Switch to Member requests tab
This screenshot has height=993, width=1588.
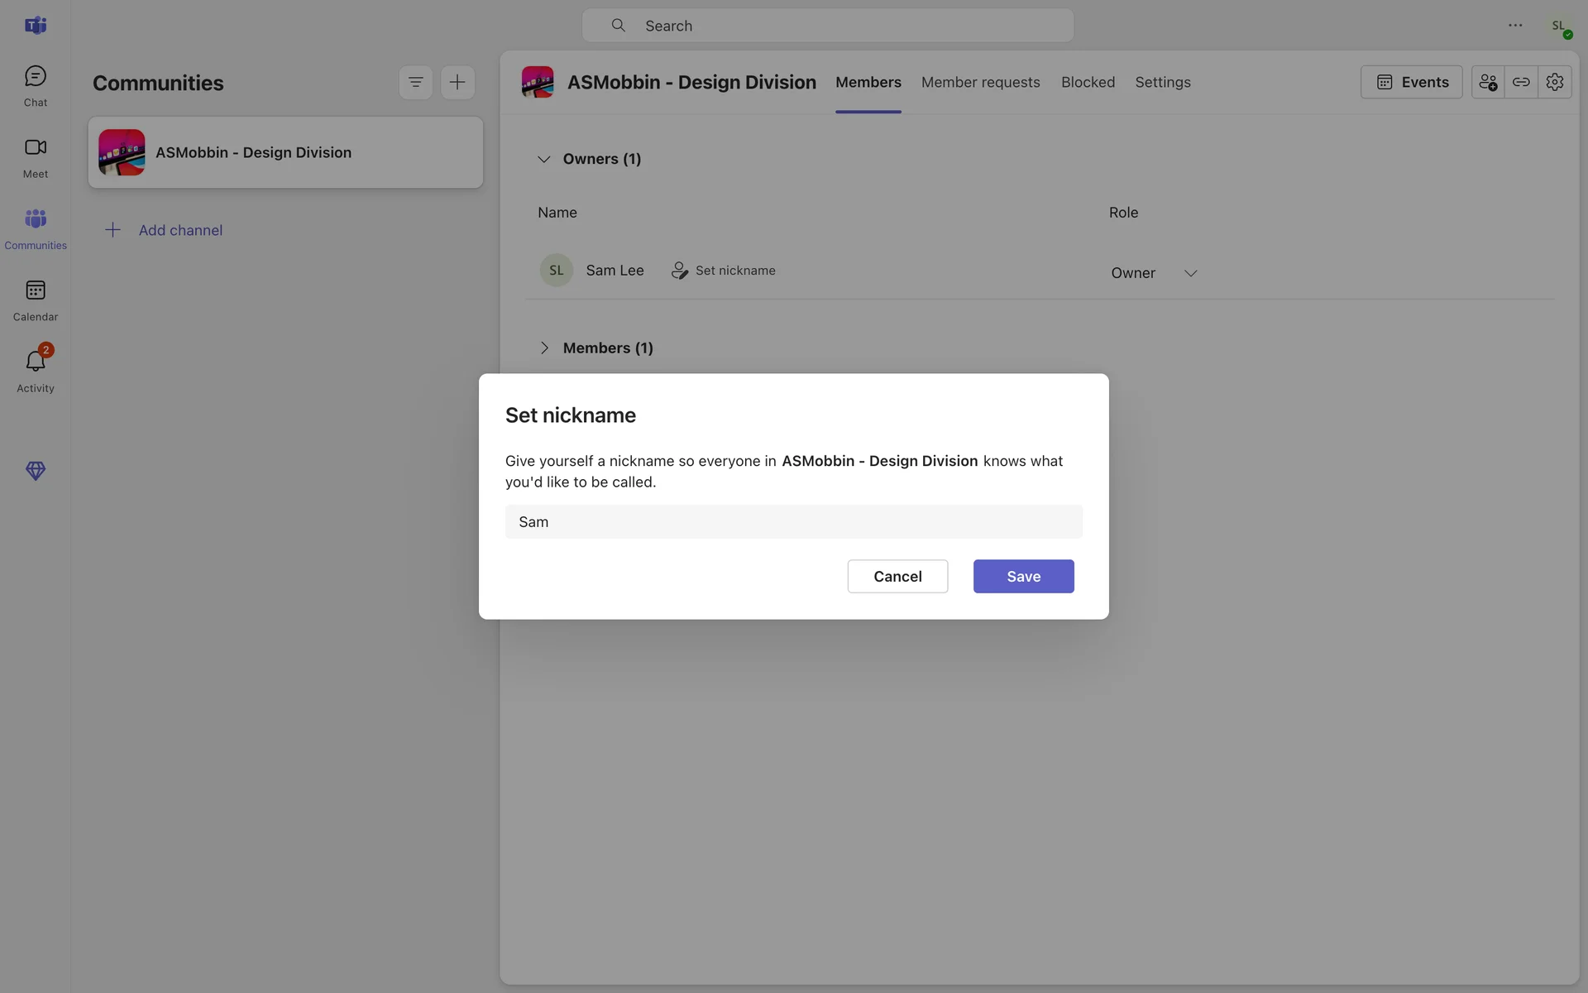(x=980, y=82)
